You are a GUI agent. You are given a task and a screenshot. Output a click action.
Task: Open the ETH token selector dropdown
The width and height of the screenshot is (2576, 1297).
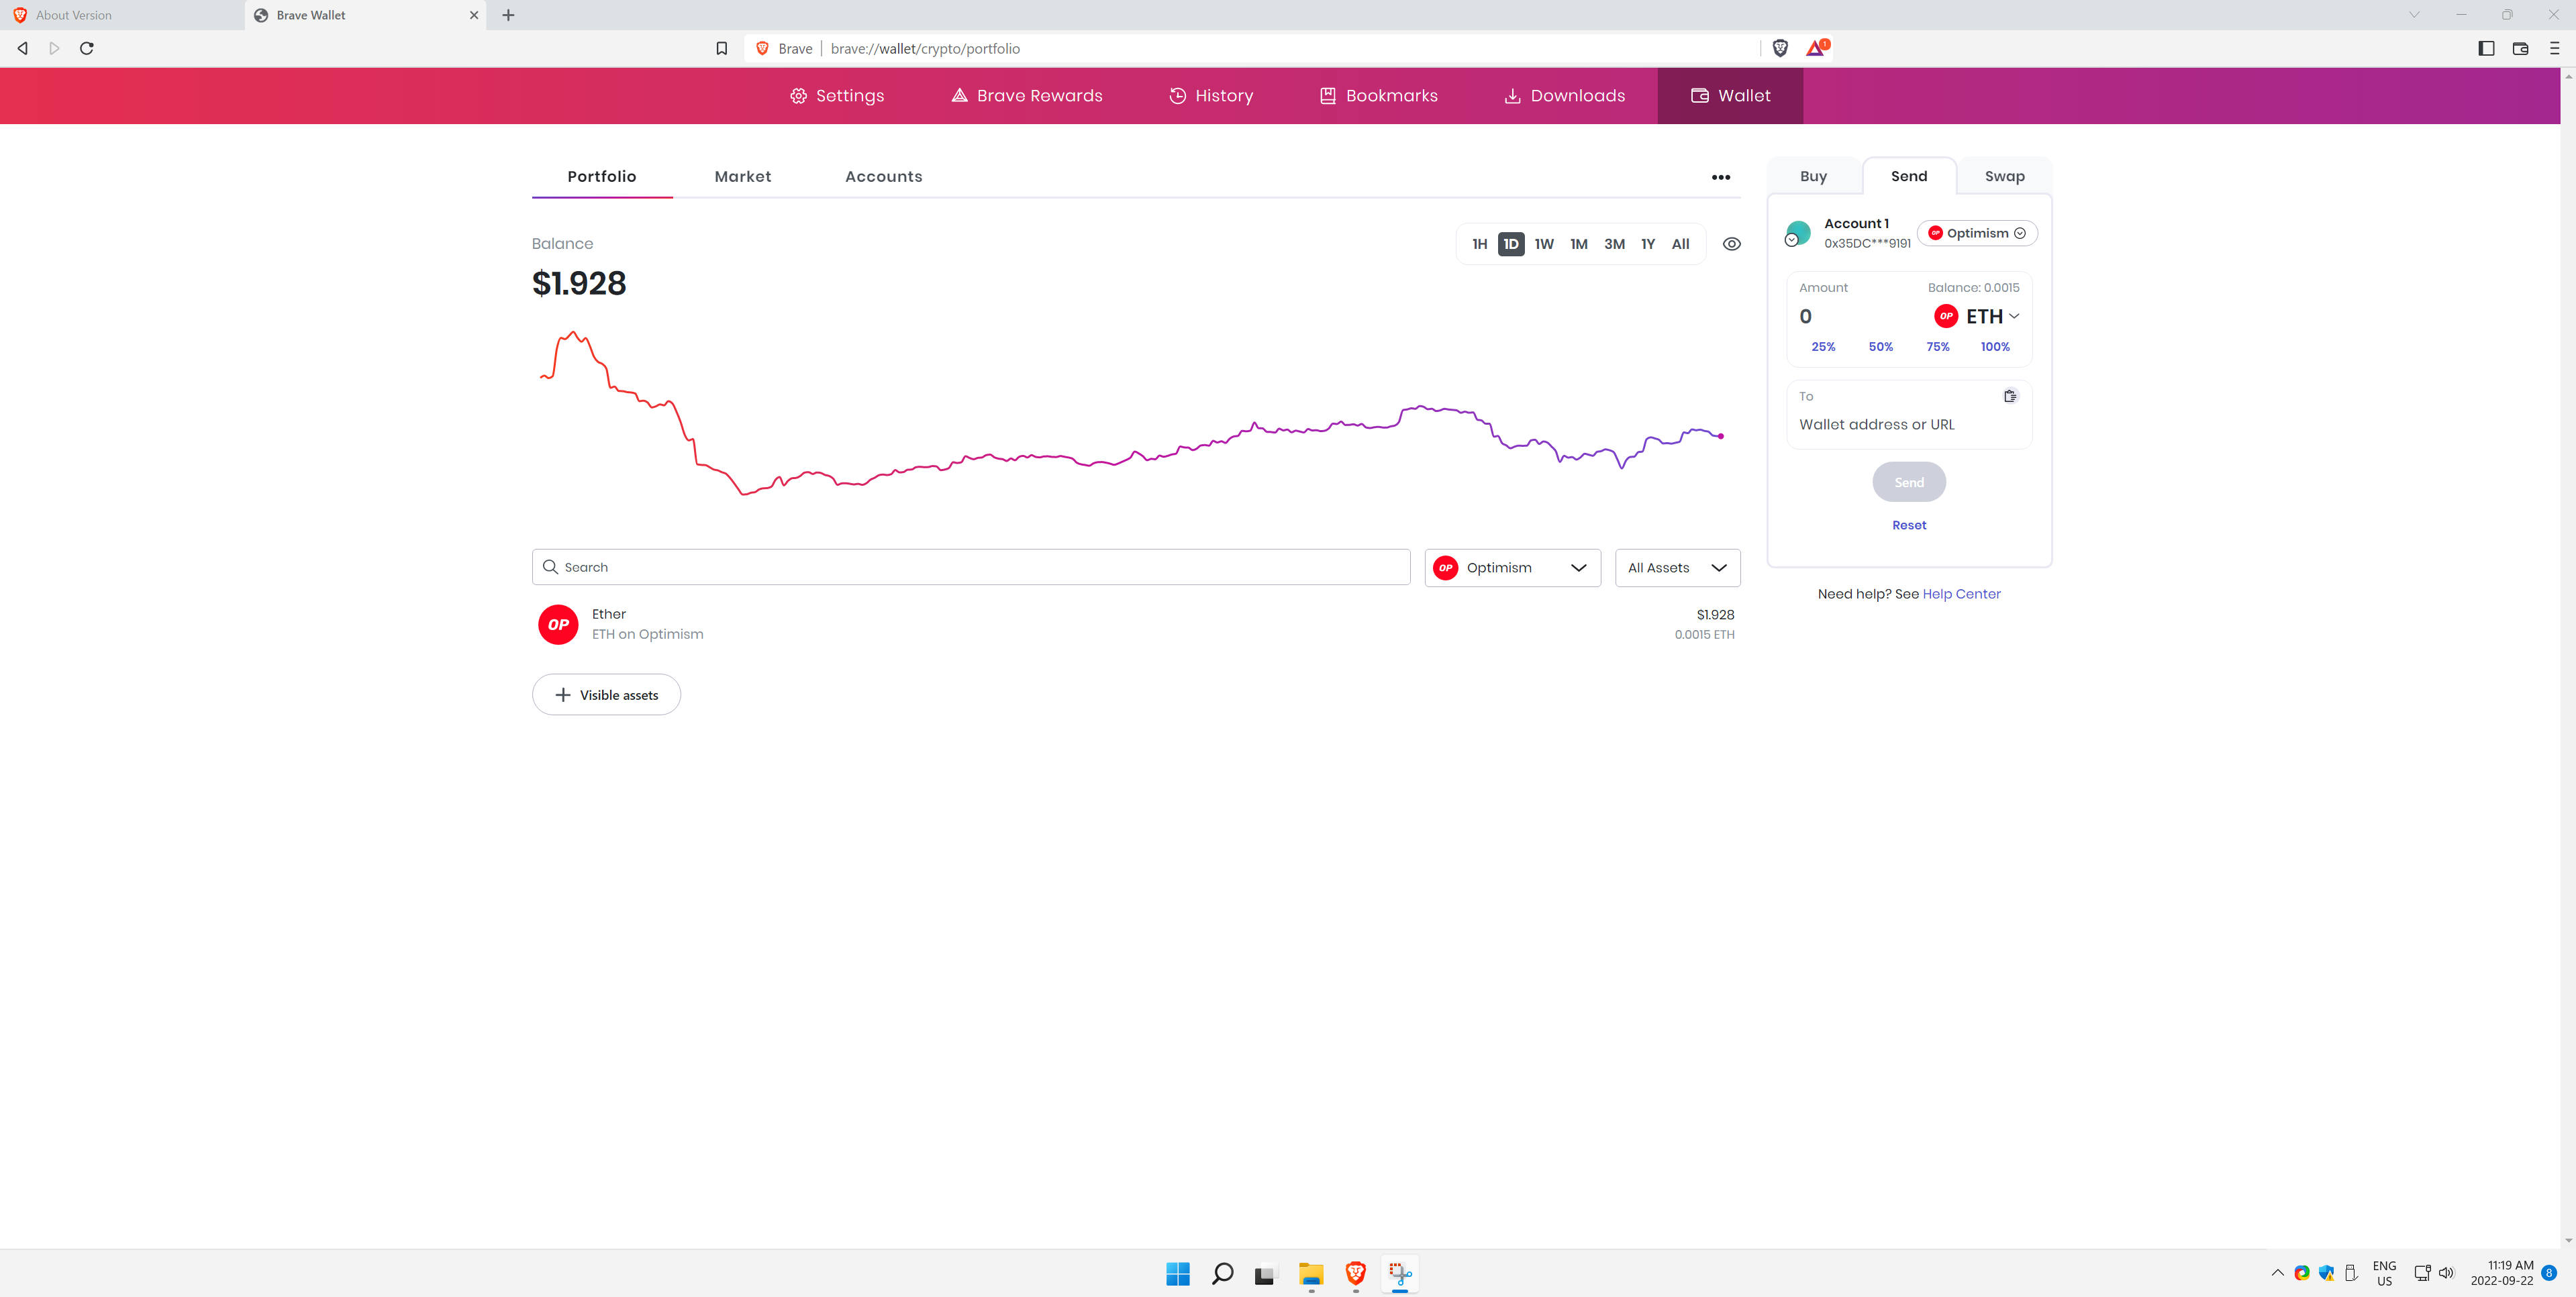[x=1979, y=316]
